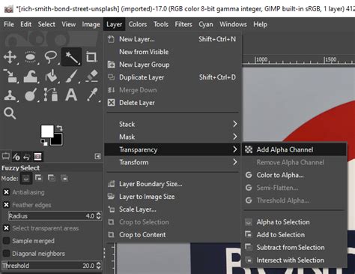Open the Tool Options tab
This screenshot has height=274, width=355.
click(6, 157)
